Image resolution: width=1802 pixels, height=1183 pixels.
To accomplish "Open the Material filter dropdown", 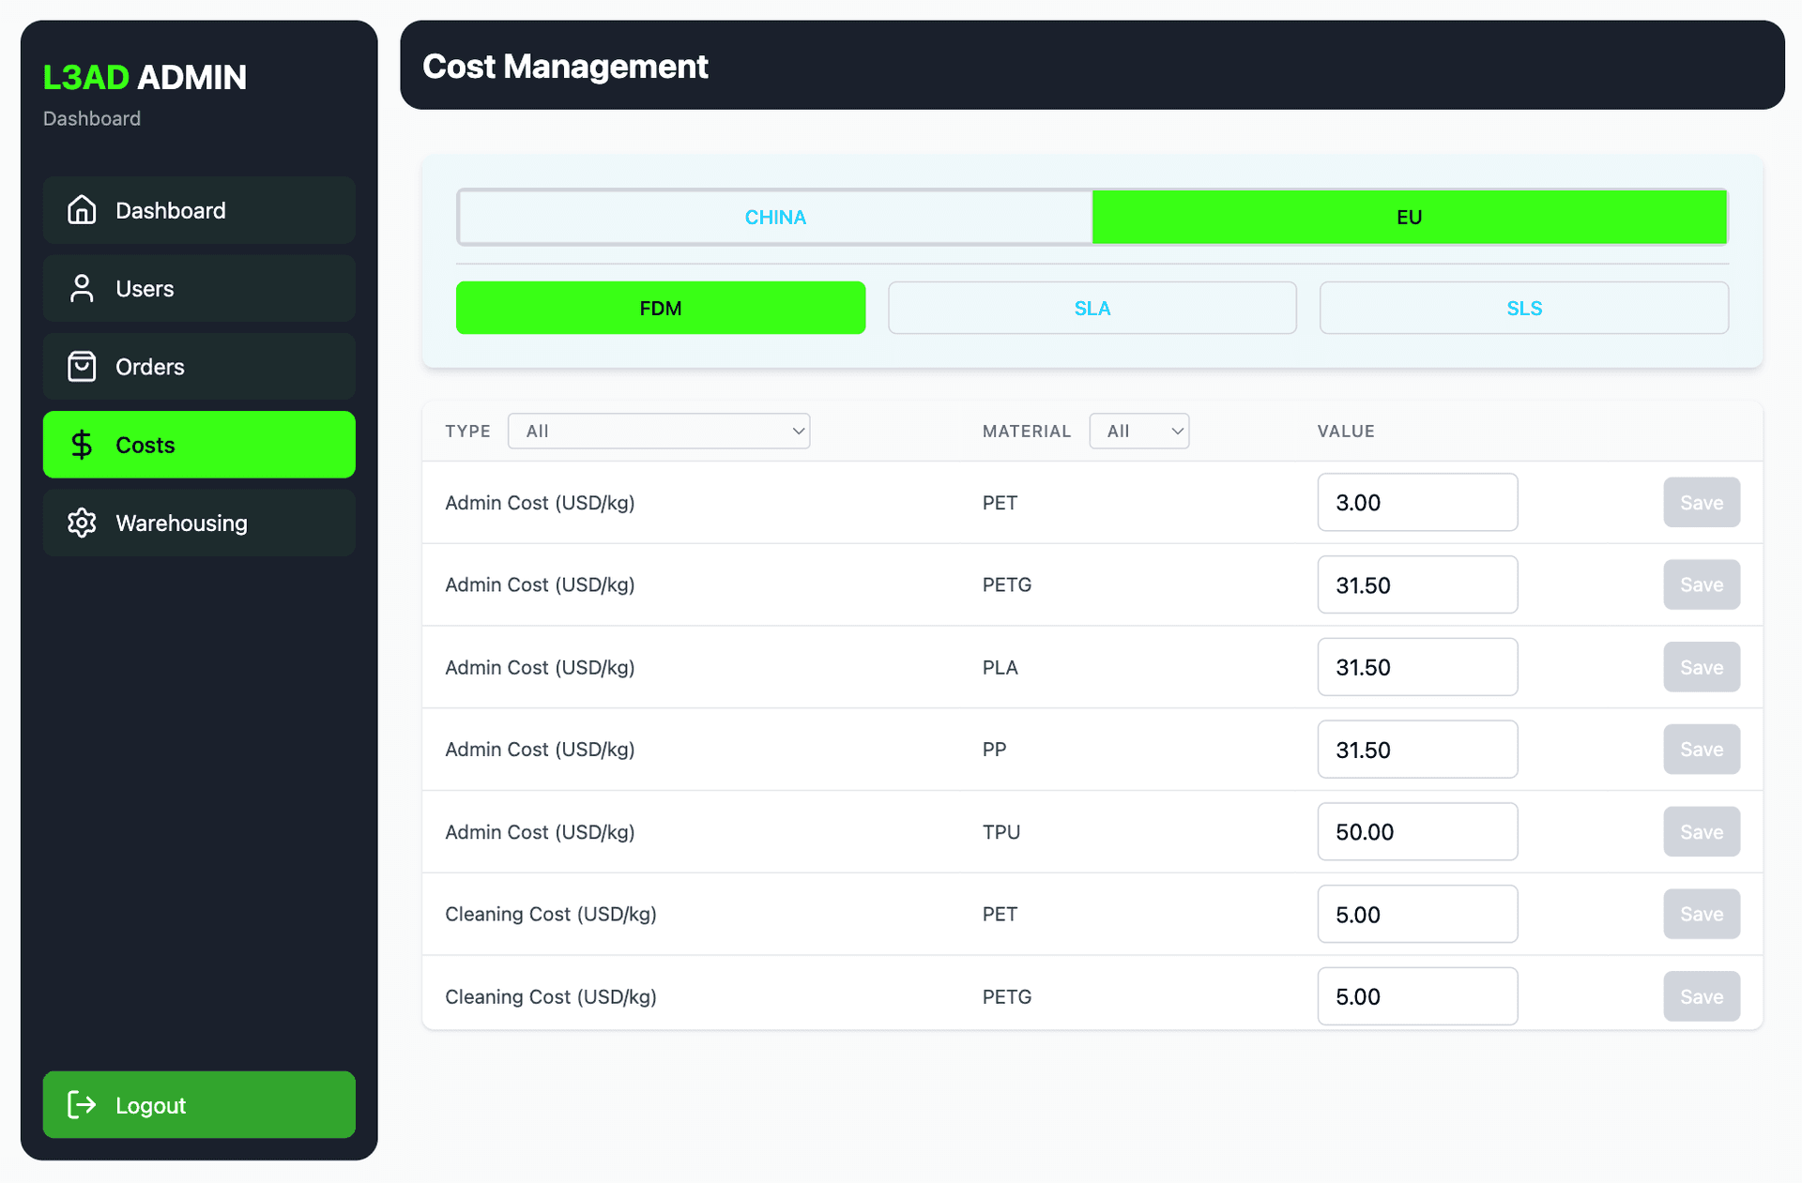I will coord(1138,431).
